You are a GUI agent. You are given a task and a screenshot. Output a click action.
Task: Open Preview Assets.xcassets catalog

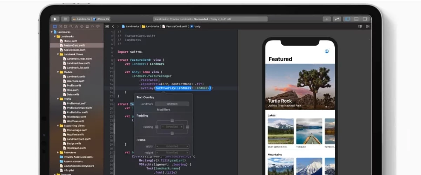[x=76, y=157]
